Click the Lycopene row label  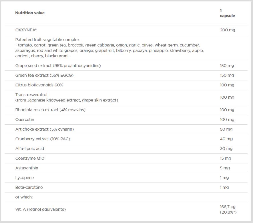pyautogui.click(x=25, y=178)
